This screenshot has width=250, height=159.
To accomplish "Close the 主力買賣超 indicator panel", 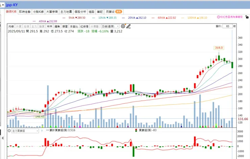I will [9, 131].
